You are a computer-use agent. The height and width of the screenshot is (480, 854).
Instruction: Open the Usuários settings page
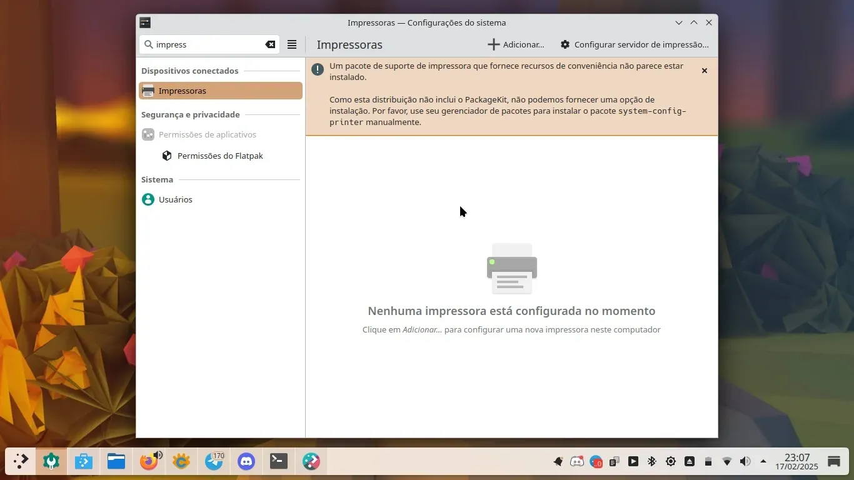(x=175, y=199)
